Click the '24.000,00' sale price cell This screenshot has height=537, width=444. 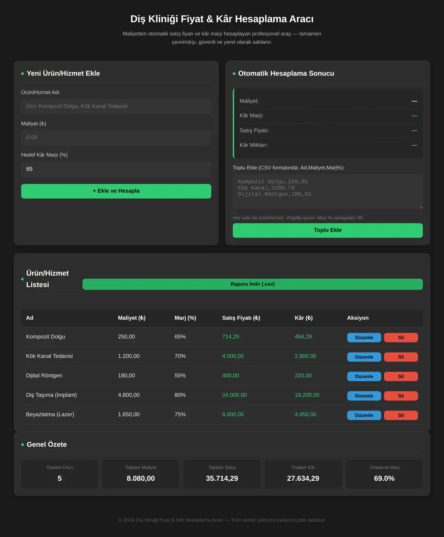[235, 395]
